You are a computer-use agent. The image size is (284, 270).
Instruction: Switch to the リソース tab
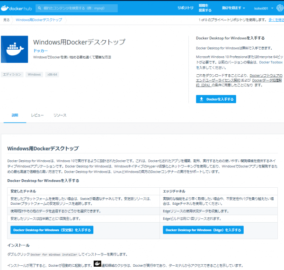[60, 115]
